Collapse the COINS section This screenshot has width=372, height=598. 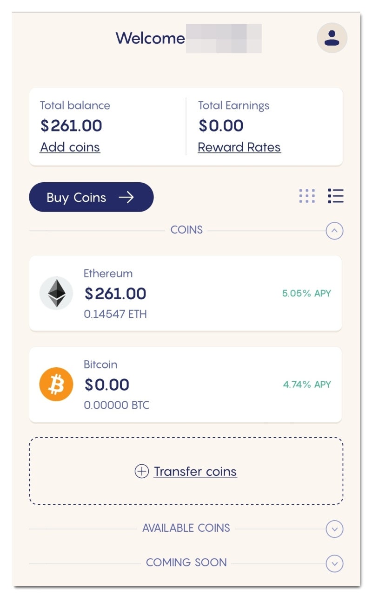point(334,230)
